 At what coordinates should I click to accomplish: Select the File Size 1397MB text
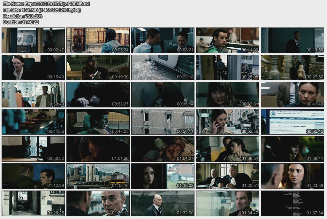tap(42, 10)
